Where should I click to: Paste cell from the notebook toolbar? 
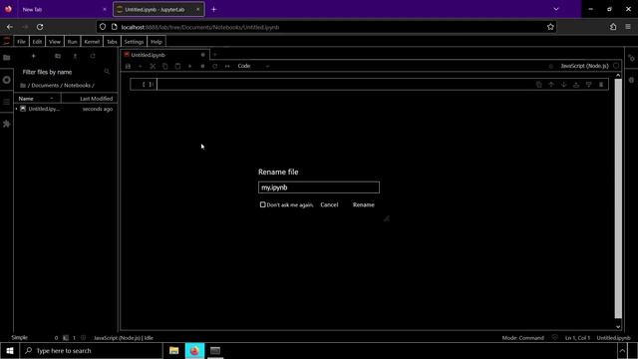(x=177, y=66)
